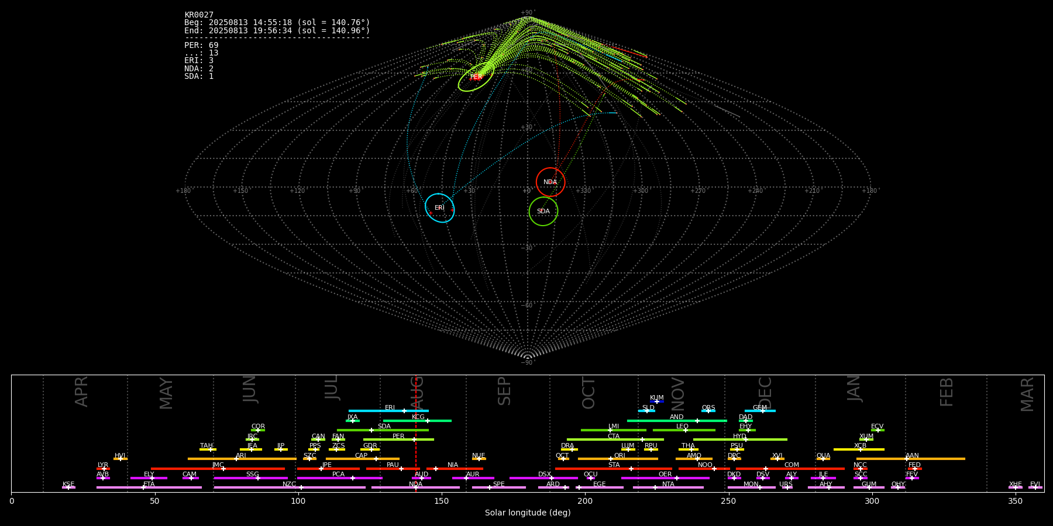The height and width of the screenshot is (526, 1053).
Task: Click the red dashed current solar longitude line
Action: pos(416,433)
